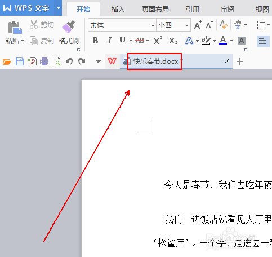Toggle subscript X₂ formatting
This screenshot has height=257, width=272.
173,41
